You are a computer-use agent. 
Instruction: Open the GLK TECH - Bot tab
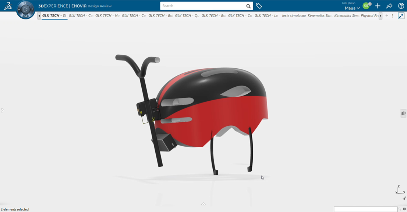tap(214, 15)
